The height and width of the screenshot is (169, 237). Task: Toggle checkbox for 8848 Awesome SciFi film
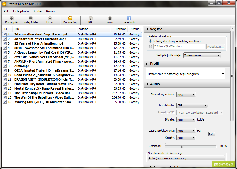click(5, 48)
